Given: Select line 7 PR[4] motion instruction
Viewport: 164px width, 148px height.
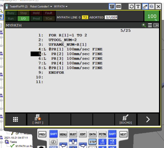Looking at the screenshot, I should (x=71, y=63).
